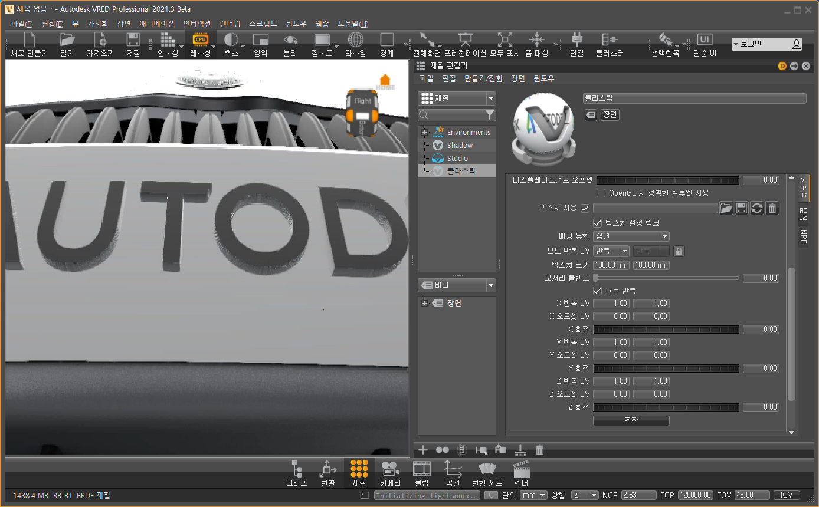
Task: Click the folder icon to load texture
Action: (726, 208)
